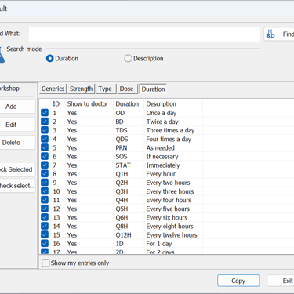The height and width of the screenshot is (294, 294).
Task: Focus the Find What input field
Action: (144, 34)
